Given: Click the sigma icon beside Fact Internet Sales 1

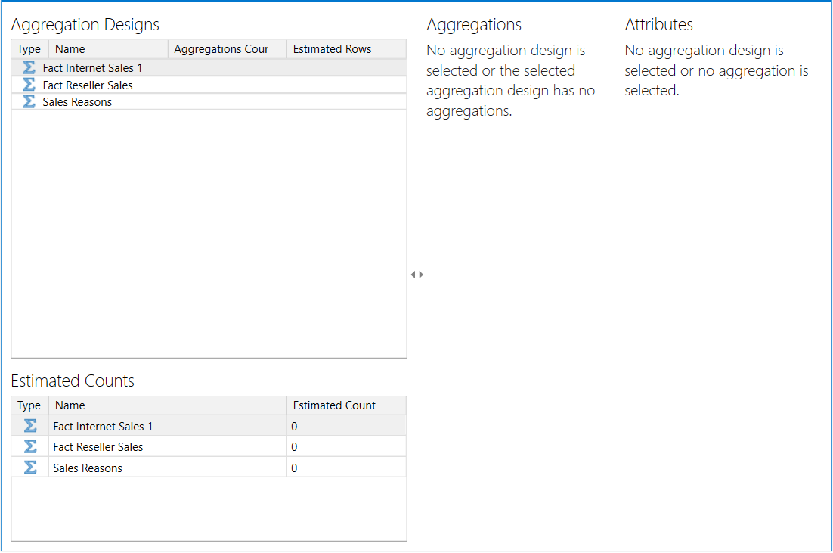Looking at the screenshot, I should click(x=27, y=67).
